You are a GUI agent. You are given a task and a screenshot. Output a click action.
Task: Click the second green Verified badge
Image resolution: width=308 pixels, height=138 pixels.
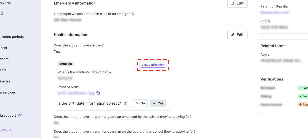click(303, 96)
